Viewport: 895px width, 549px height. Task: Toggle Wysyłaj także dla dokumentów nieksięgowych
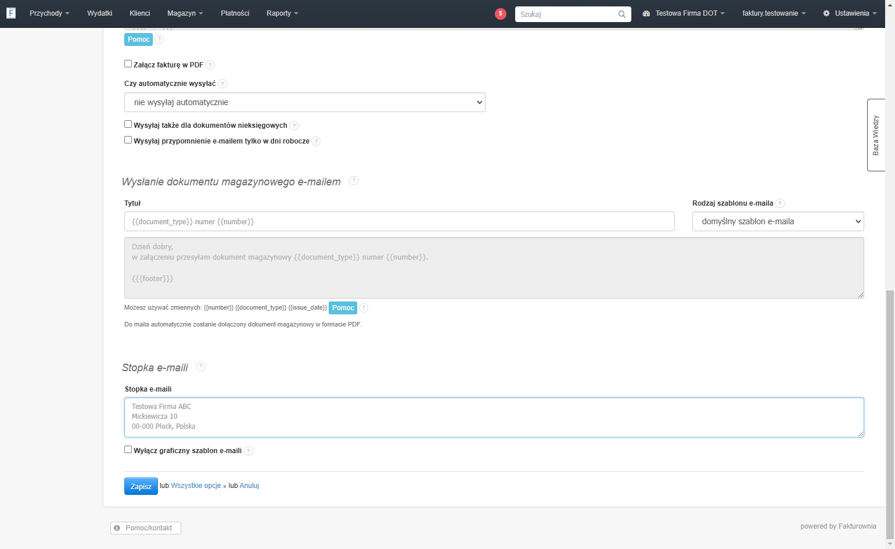[128, 124]
